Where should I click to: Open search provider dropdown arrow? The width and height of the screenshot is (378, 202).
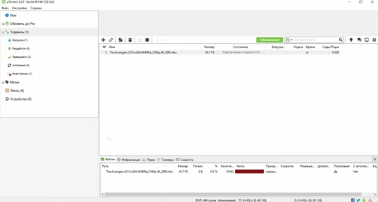point(291,40)
